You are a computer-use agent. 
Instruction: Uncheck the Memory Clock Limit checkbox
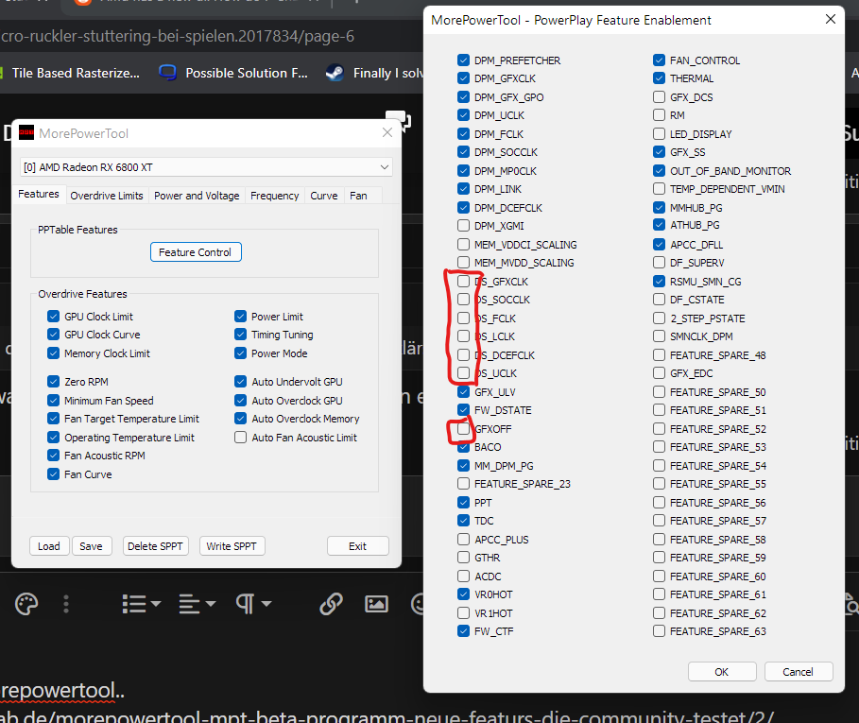tap(53, 353)
